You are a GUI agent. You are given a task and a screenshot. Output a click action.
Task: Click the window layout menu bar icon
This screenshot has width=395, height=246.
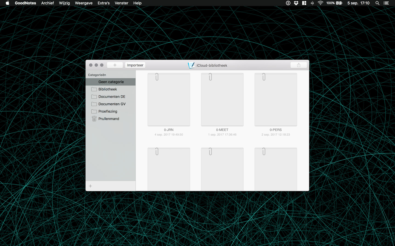[x=304, y=3]
